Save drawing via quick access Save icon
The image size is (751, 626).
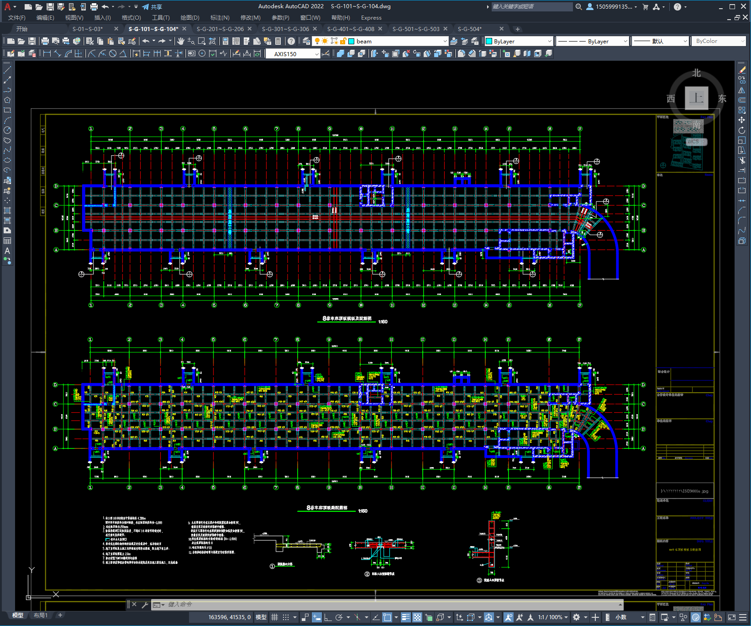(50, 7)
